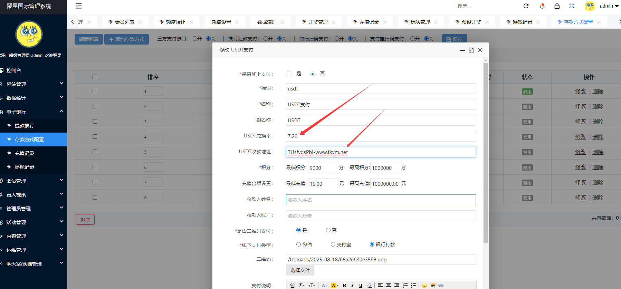This screenshot has width=621, height=289.
Task: Expand 运维管理 in sidebar
Action: coord(34,250)
